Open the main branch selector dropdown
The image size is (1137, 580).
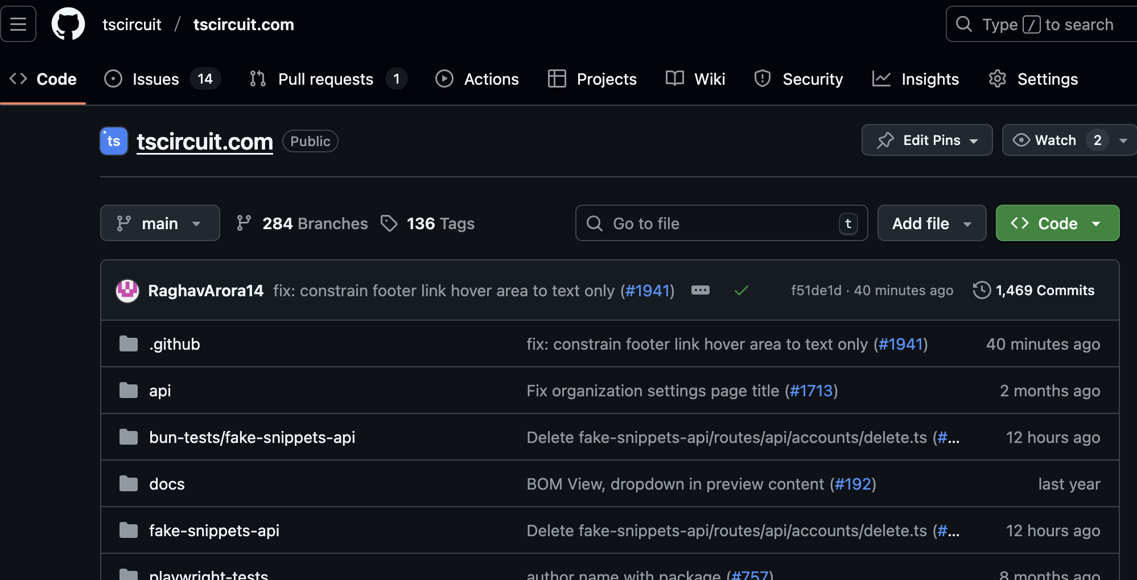click(160, 223)
